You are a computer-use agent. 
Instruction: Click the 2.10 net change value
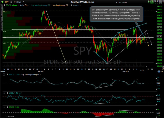tap(160, 3)
